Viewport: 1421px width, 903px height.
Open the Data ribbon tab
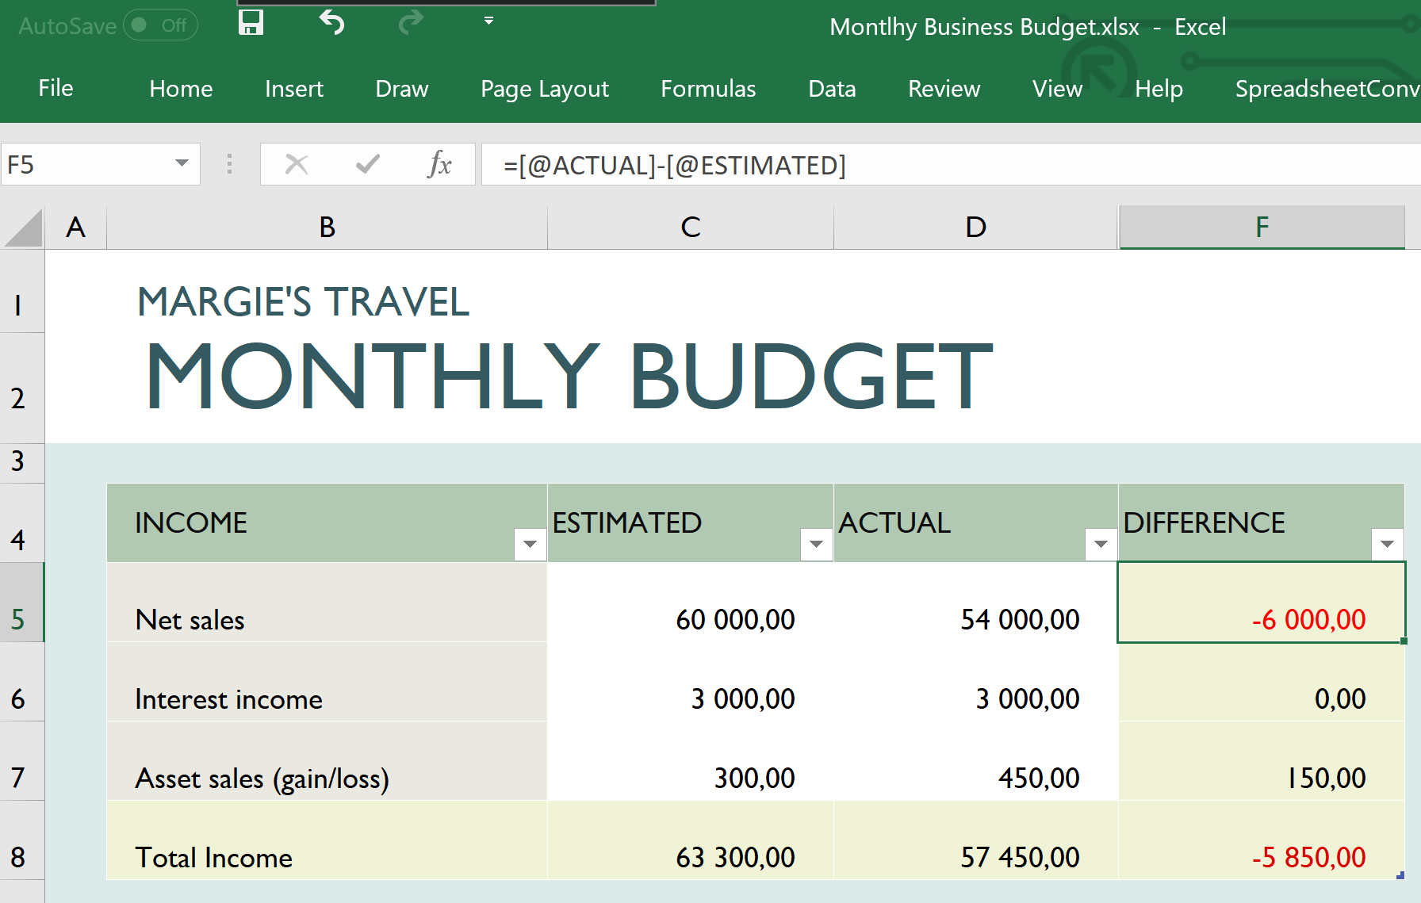(x=832, y=88)
